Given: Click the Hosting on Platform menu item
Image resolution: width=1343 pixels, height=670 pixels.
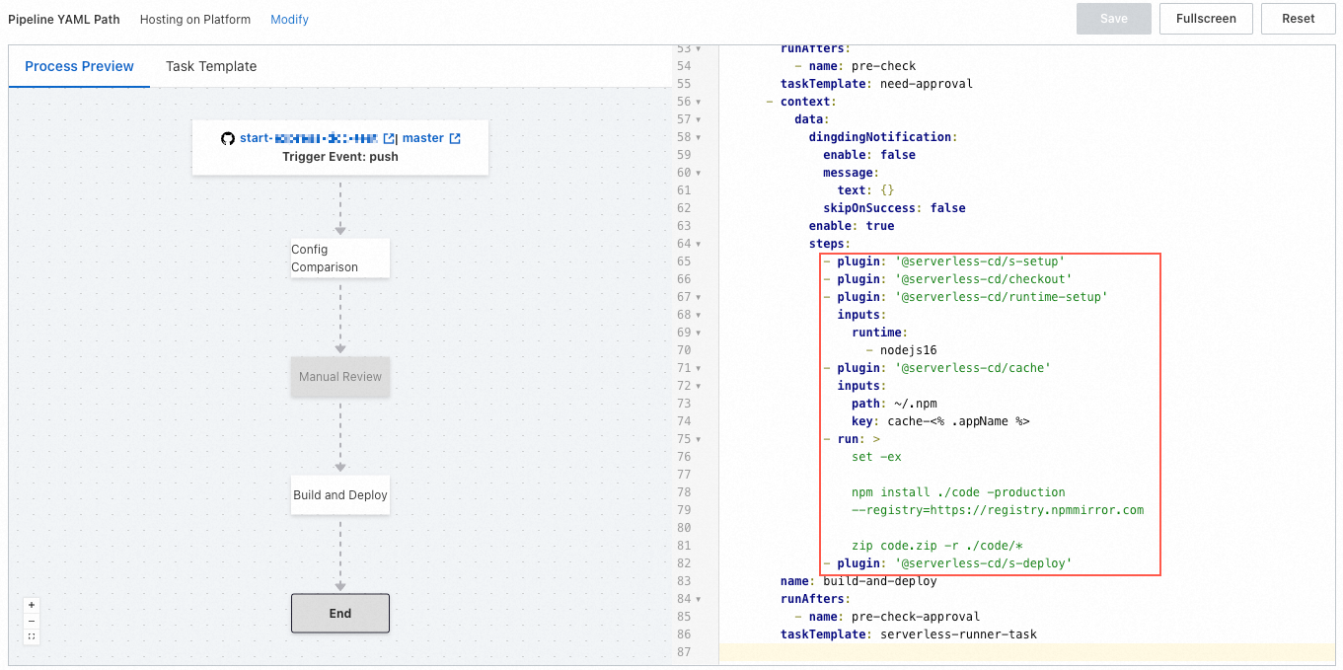Looking at the screenshot, I should 194,19.
